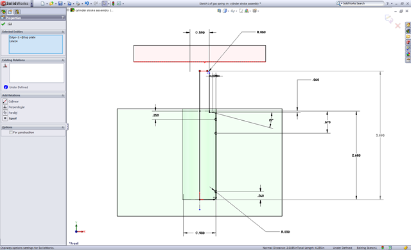The height and width of the screenshot is (250, 411).
Task: Open the Options icon in the toolbar
Action: point(119,3)
